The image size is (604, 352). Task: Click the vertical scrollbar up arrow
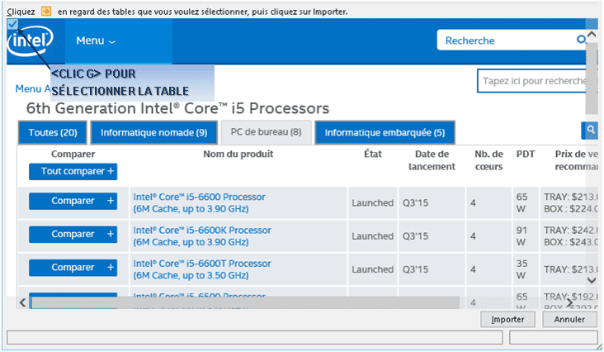point(592,35)
